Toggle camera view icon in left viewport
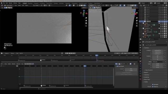The image size is (168, 94). click(x=86, y=23)
